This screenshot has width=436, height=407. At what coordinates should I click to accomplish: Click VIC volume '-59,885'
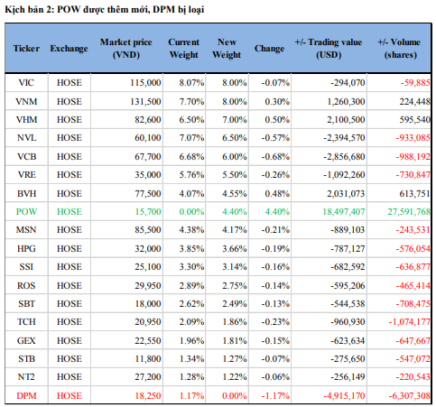(x=415, y=83)
